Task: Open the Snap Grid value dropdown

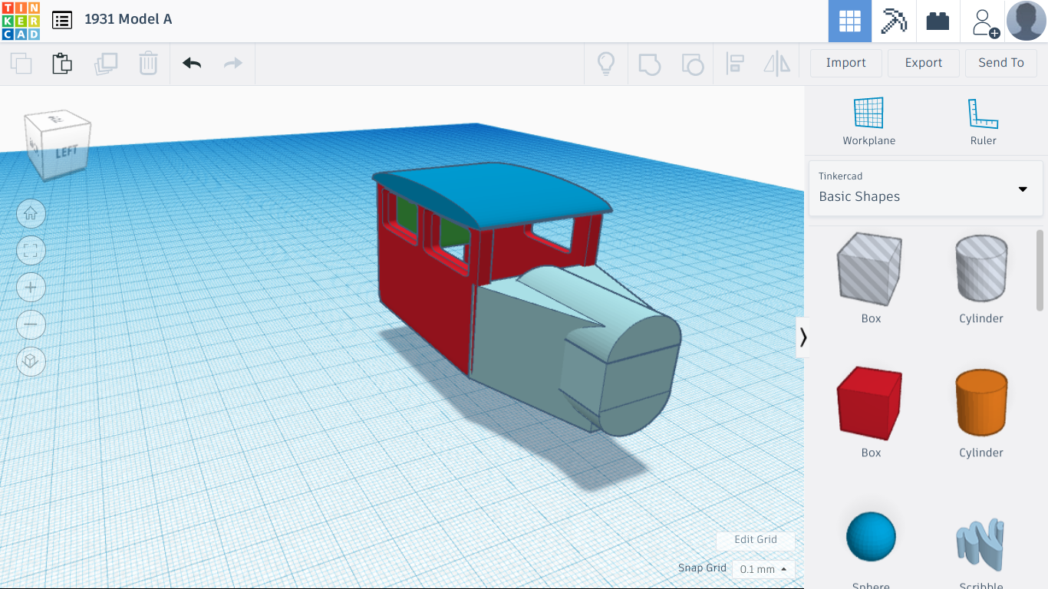Action: 763,568
